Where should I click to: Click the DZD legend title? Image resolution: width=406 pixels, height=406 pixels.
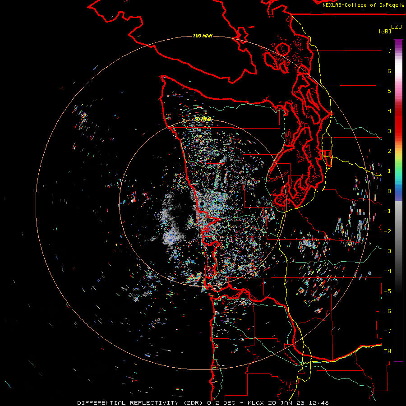pos(397,27)
